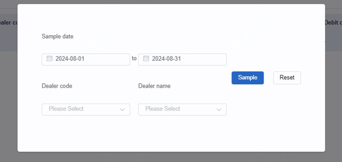342x162 pixels.
Task: Click the Dealer code field label
Action: coord(57,86)
